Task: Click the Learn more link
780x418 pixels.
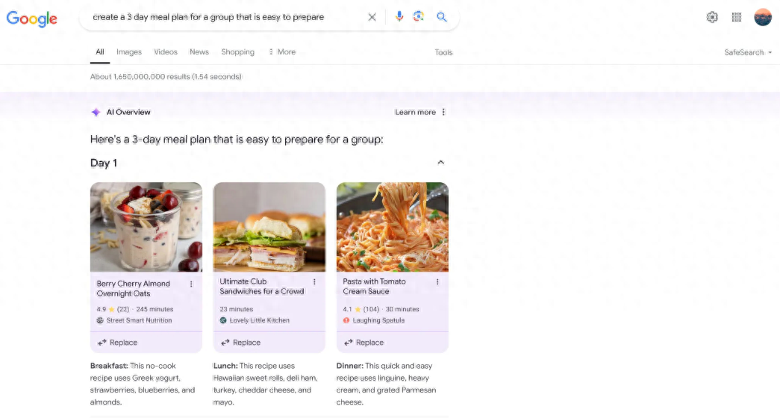Action: tap(415, 112)
